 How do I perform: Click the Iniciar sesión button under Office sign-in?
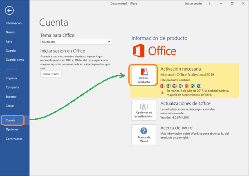point(51,74)
